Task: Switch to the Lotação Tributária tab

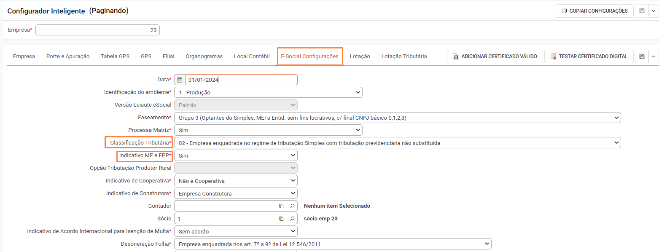Action: click(404, 56)
